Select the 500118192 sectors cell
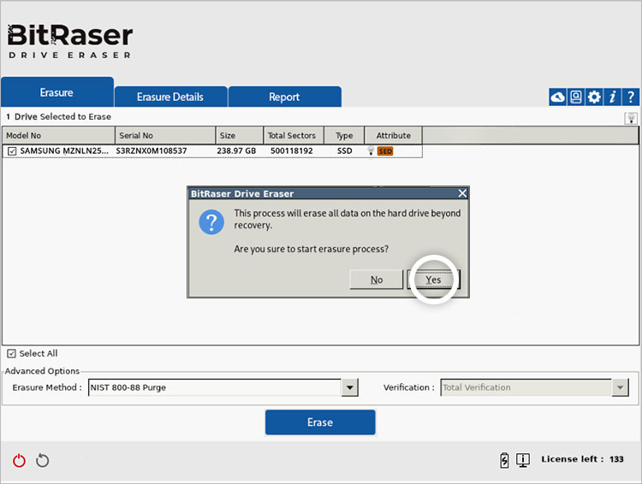The height and width of the screenshot is (484, 642). [292, 151]
